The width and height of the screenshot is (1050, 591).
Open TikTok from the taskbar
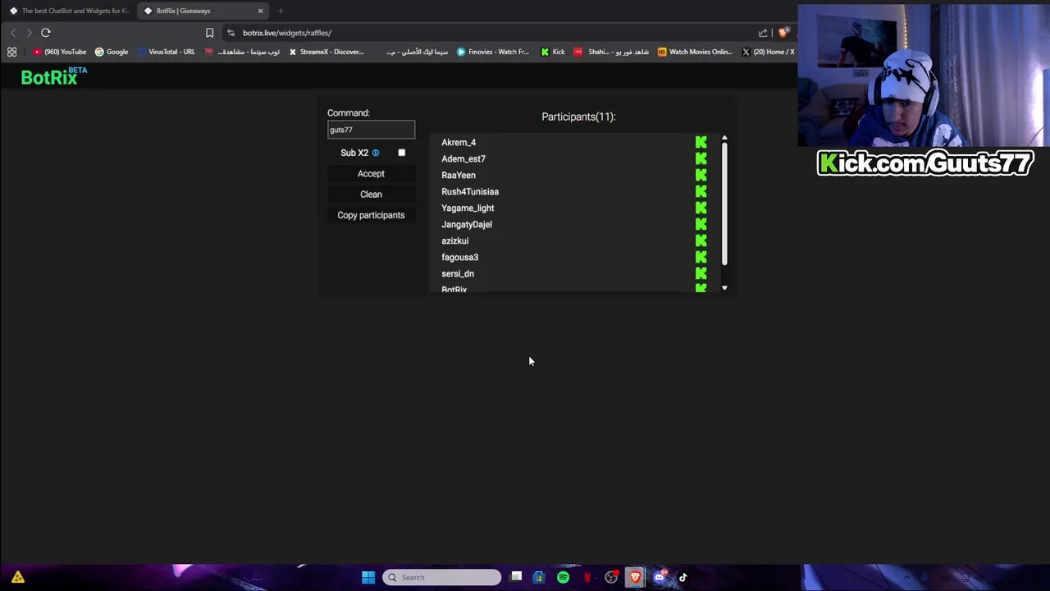point(682,577)
